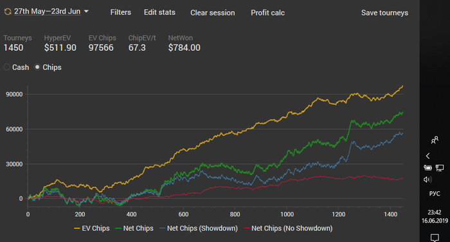This screenshot has width=450, height=242.
Task: Toggle Net Chips series in the legend
Action: (134, 228)
